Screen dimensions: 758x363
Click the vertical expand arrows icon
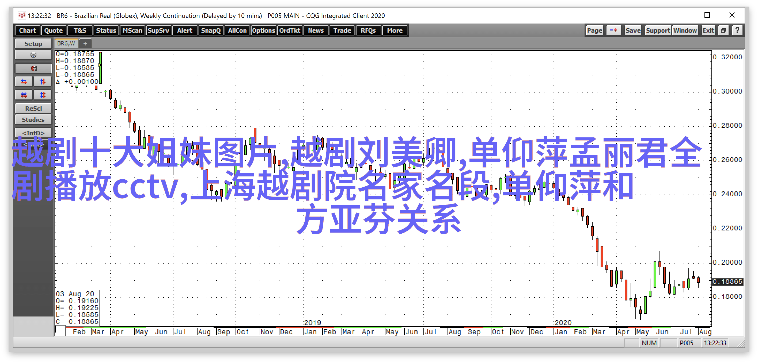[x=42, y=82]
